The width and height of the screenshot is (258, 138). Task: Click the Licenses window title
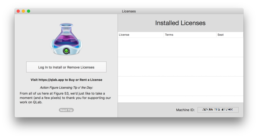tap(129, 11)
